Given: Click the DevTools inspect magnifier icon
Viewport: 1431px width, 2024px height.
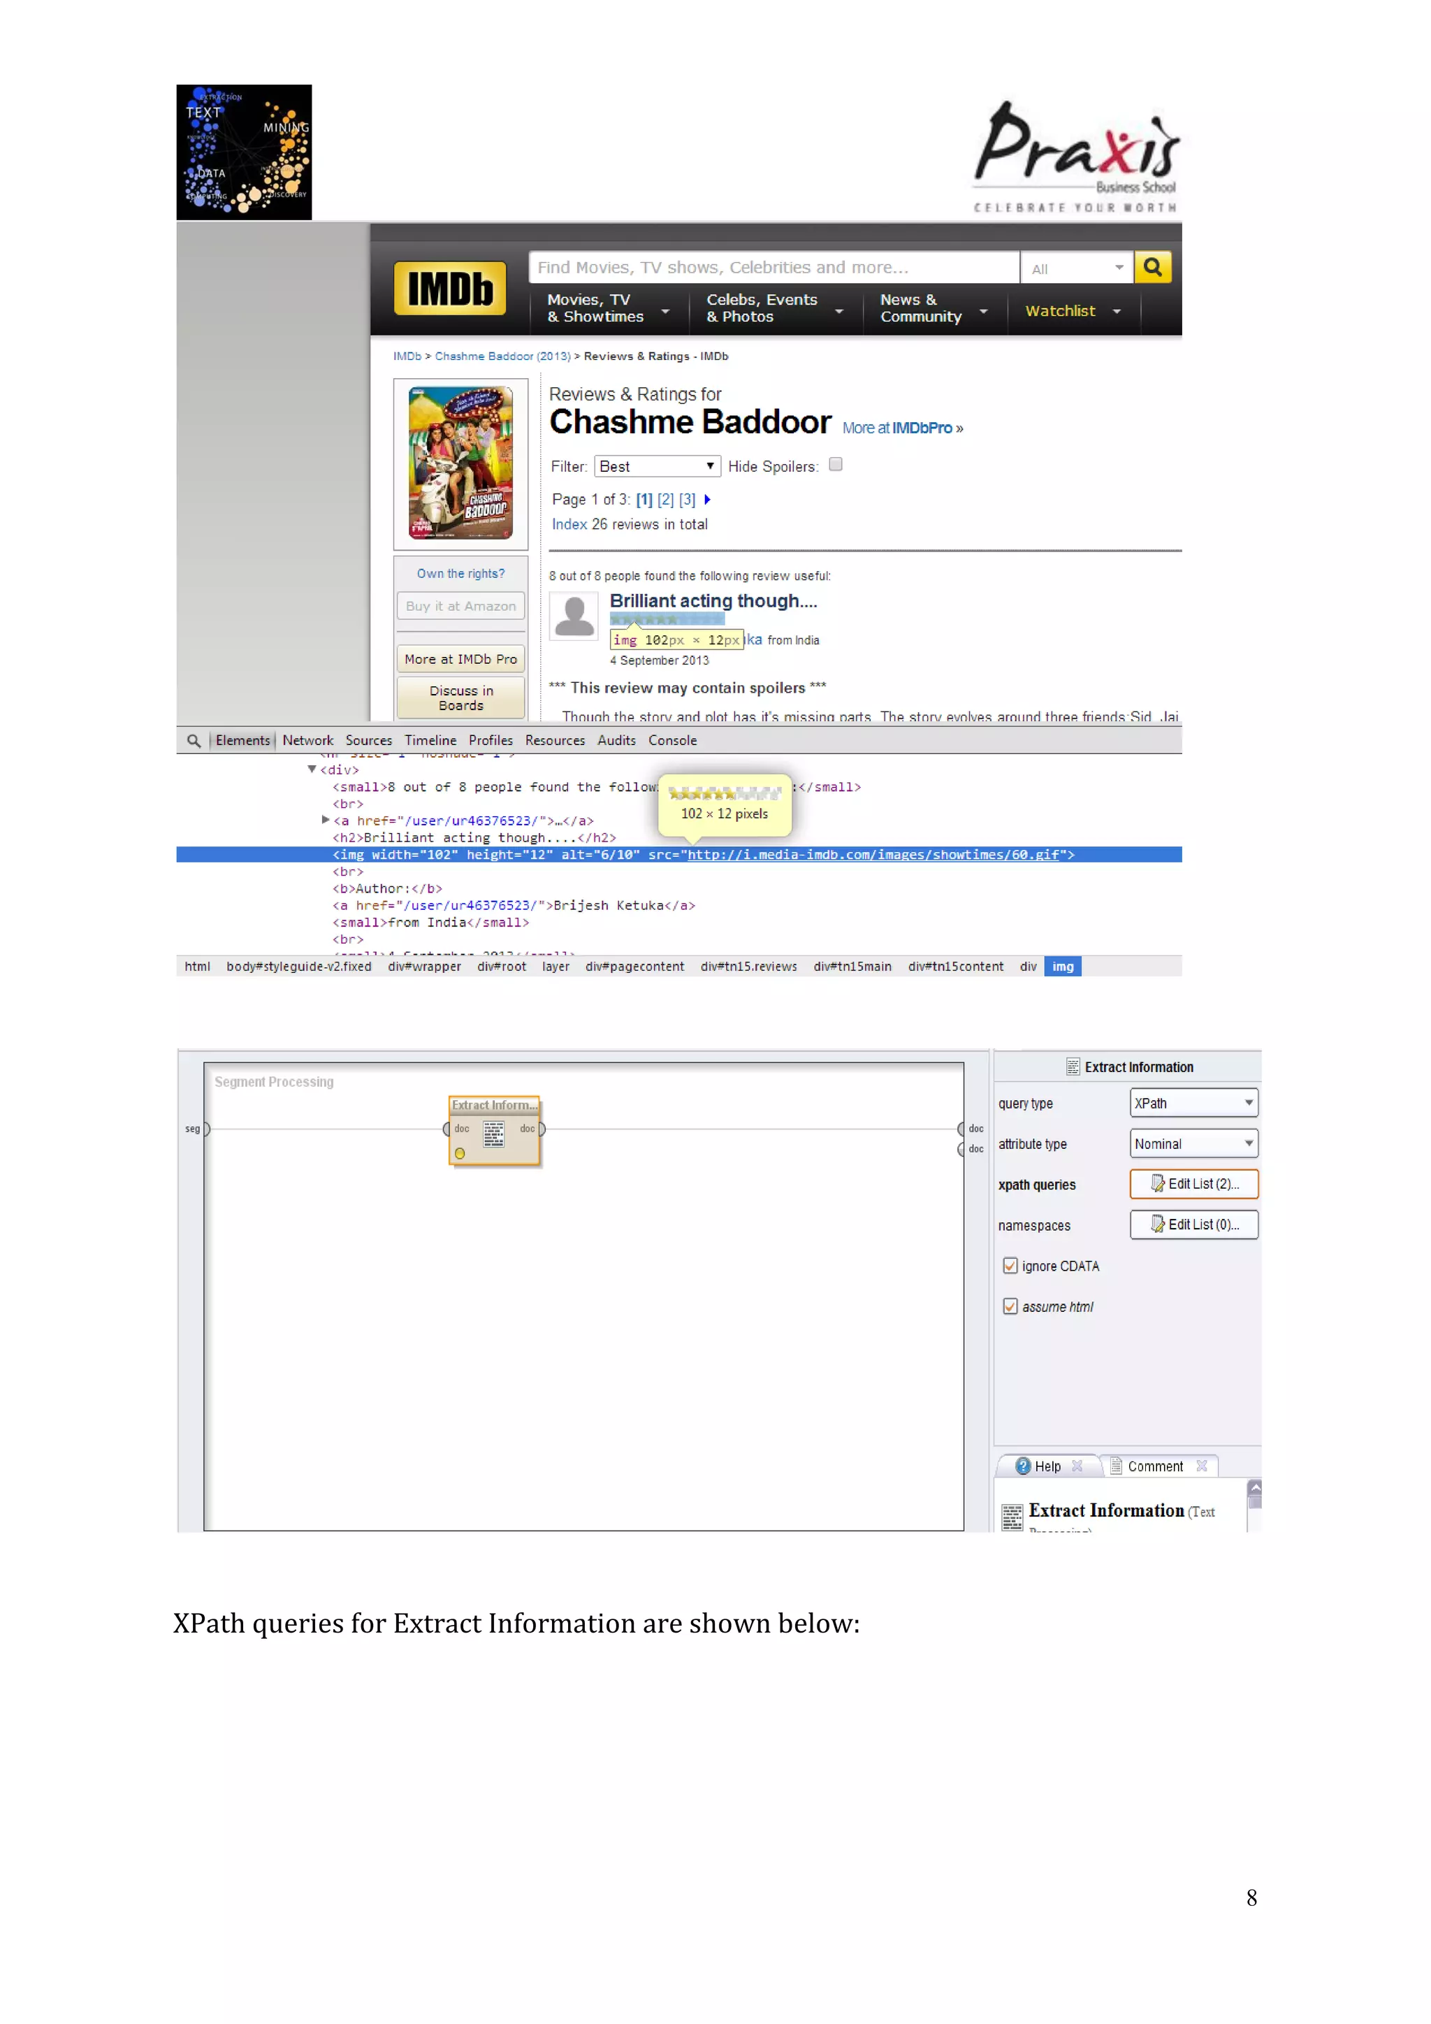Looking at the screenshot, I should 194,741.
